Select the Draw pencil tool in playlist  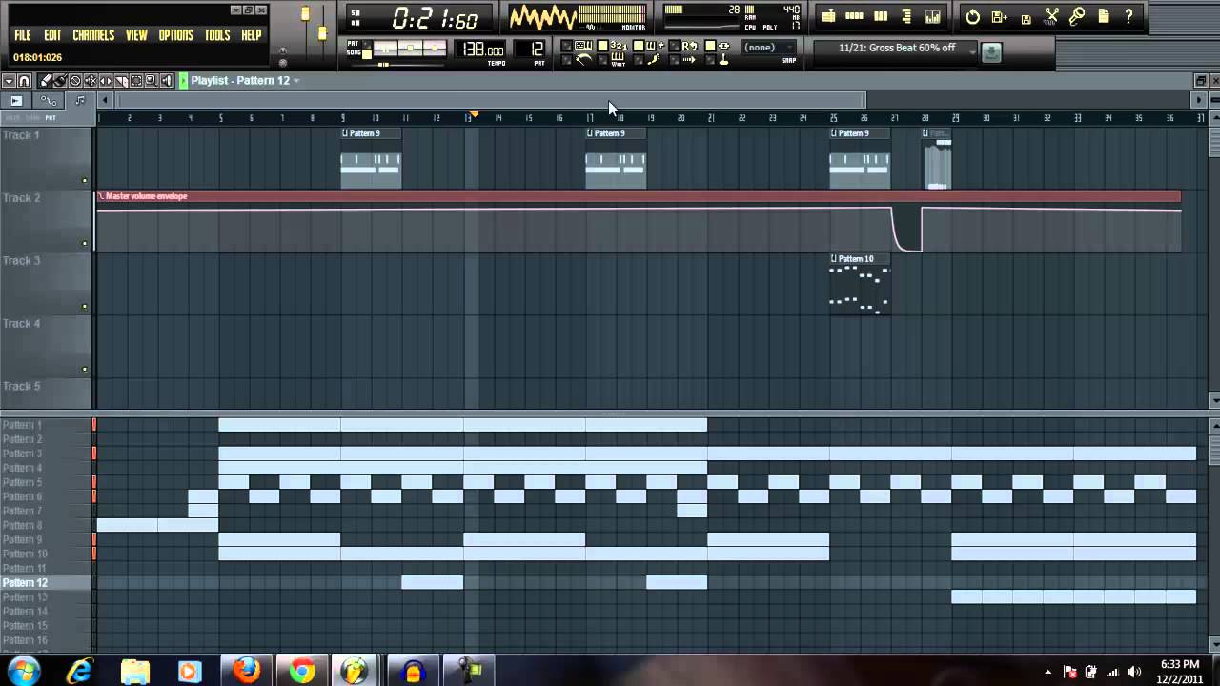pos(45,81)
